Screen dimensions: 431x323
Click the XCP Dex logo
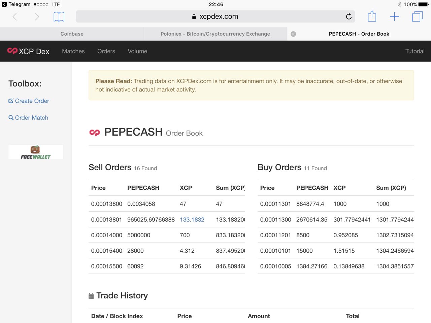pyautogui.click(x=28, y=51)
